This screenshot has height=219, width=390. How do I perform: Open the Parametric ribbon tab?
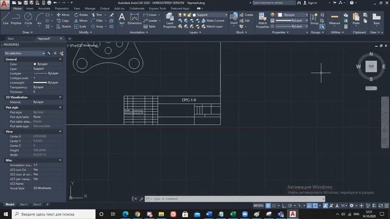point(62,9)
